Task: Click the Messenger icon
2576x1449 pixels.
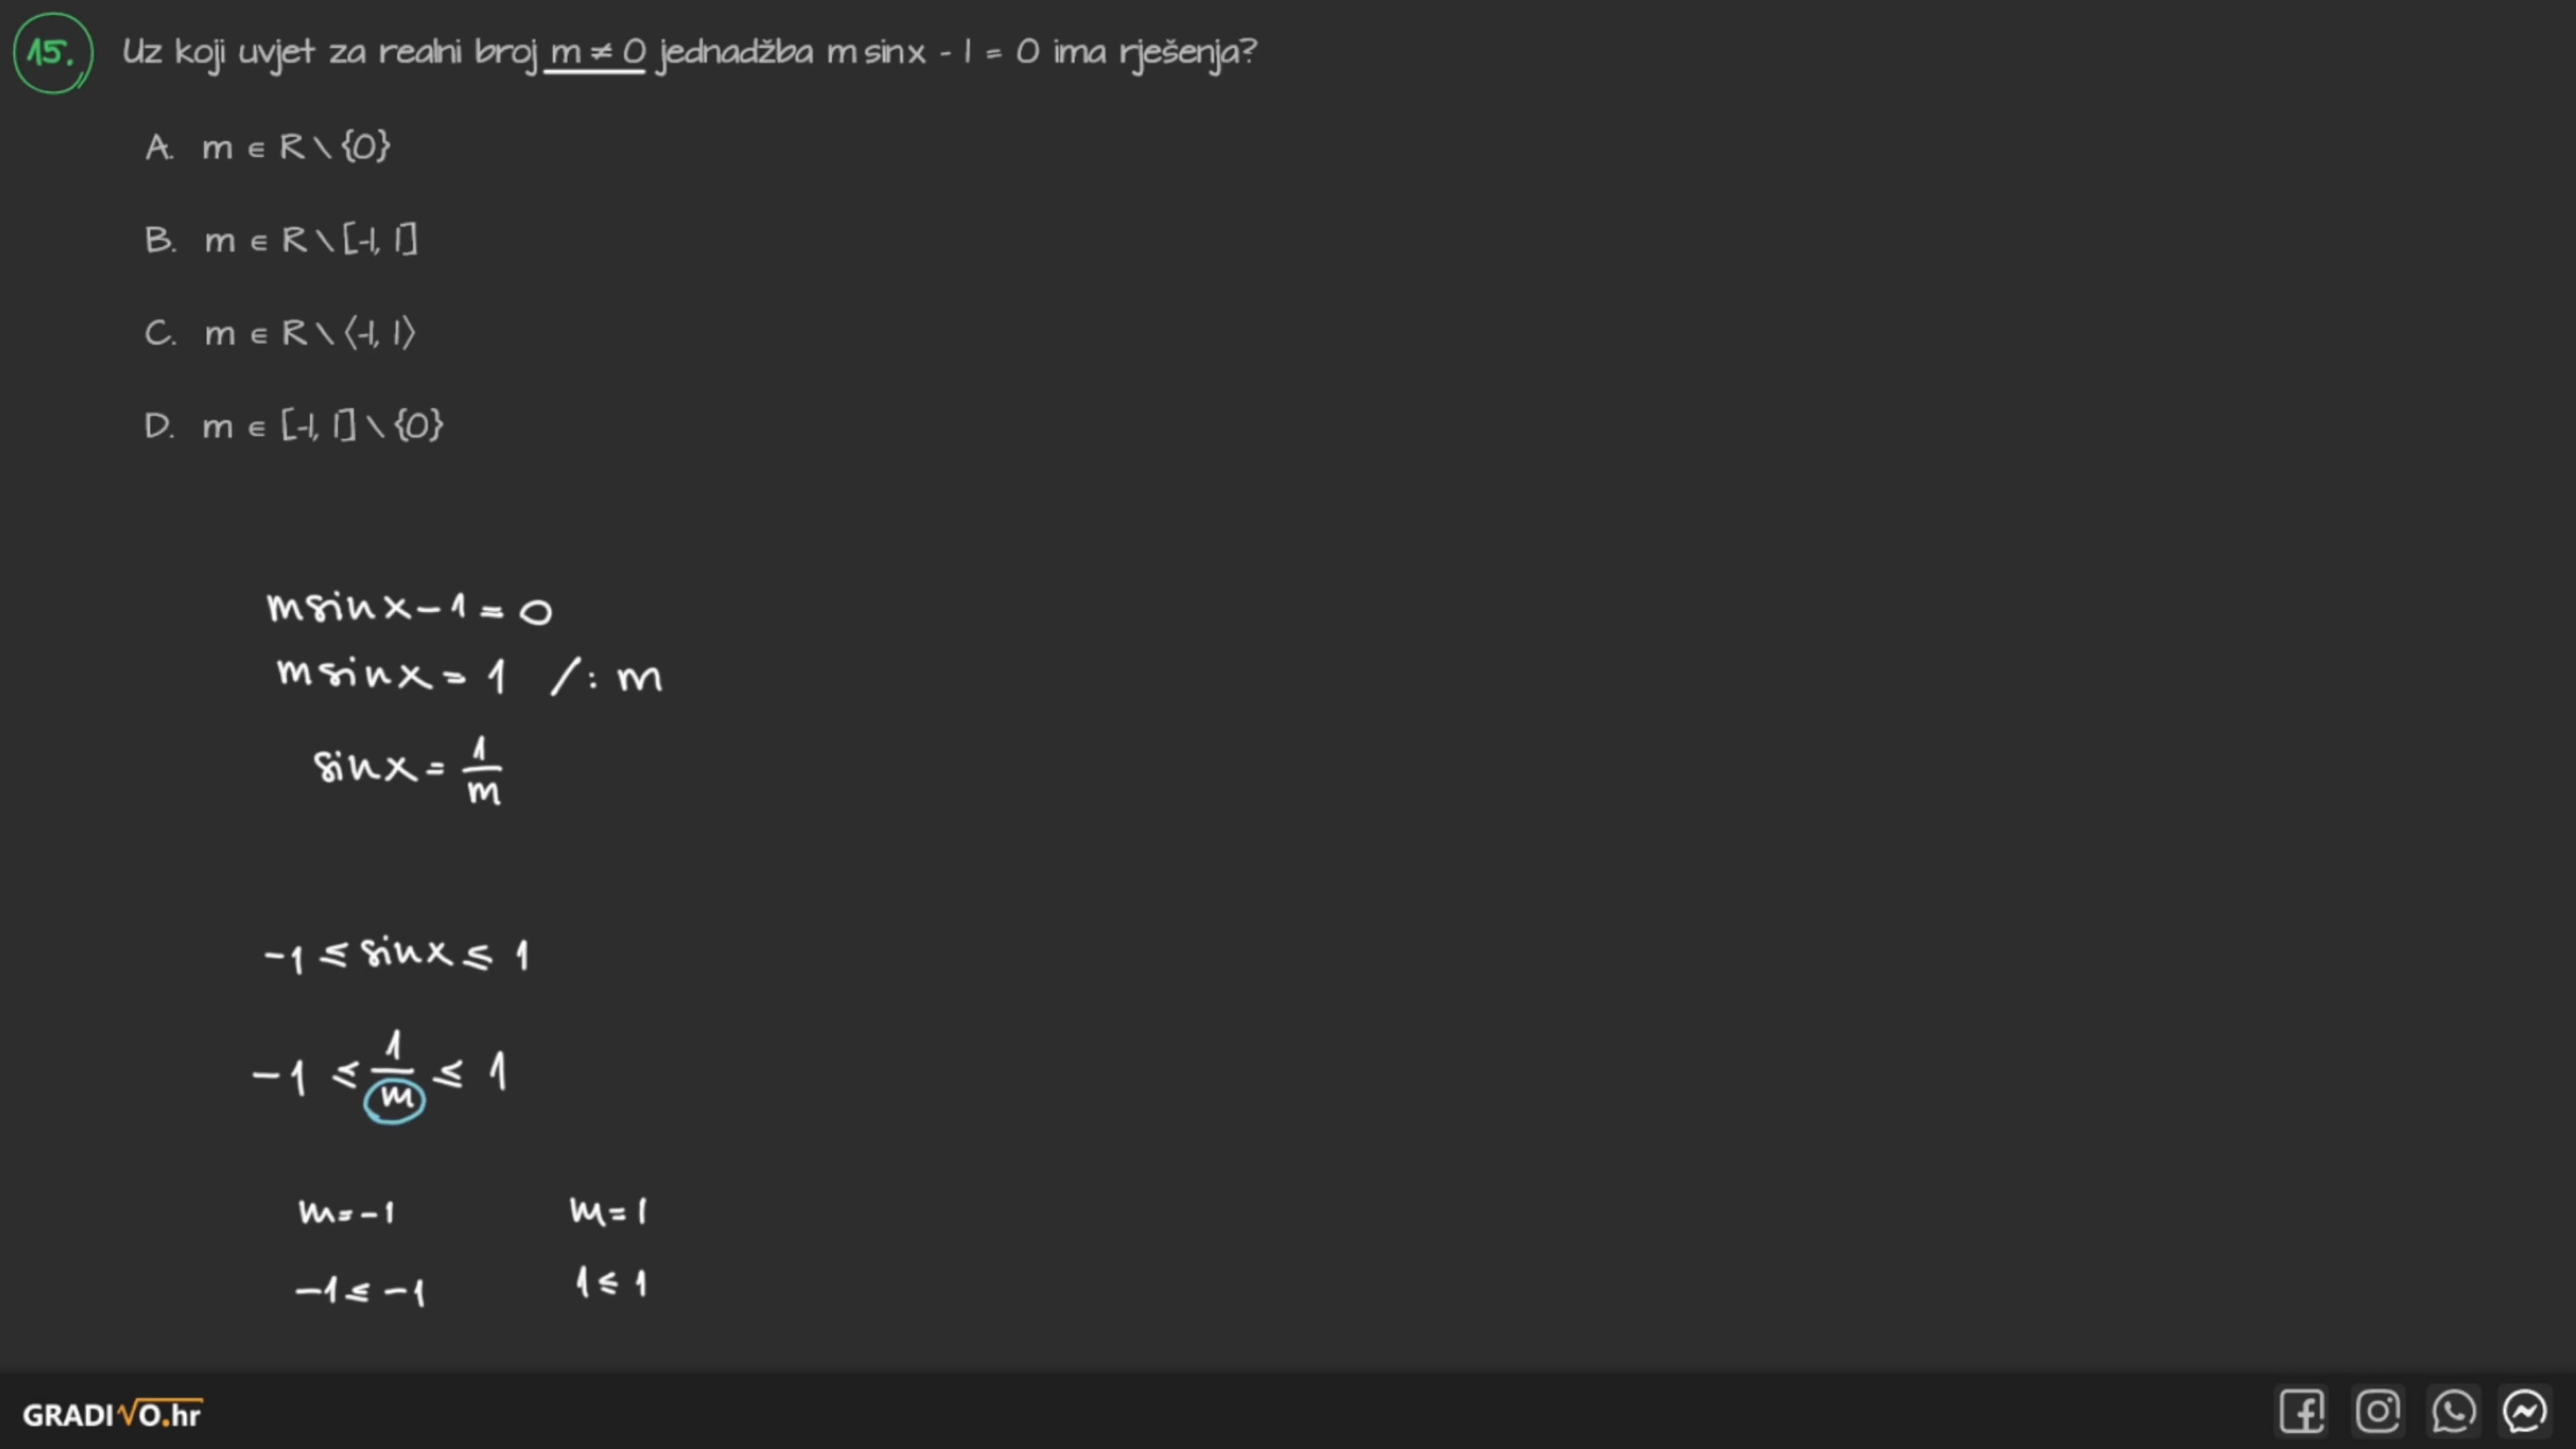Action: (2525, 1412)
